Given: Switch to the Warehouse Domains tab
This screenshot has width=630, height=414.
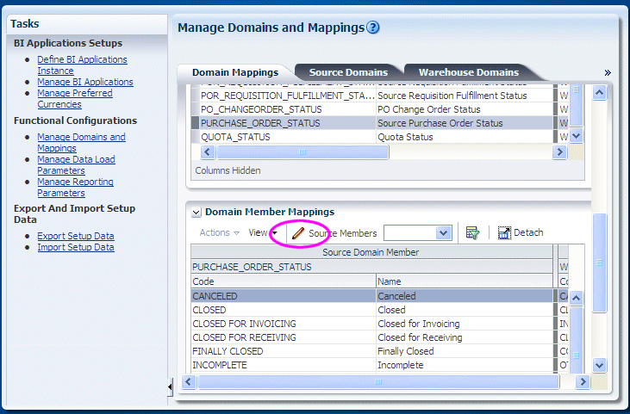Looking at the screenshot, I should coord(469,72).
